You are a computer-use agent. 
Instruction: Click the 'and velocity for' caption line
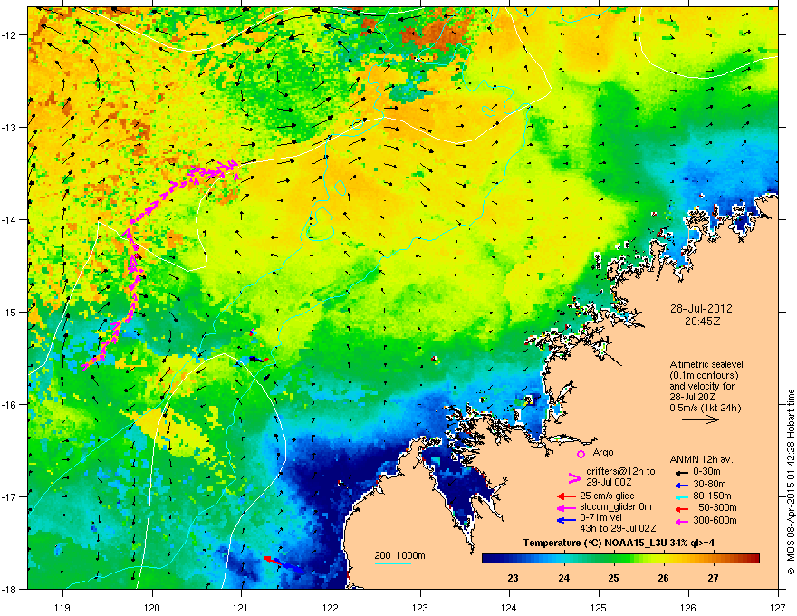click(701, 386)
